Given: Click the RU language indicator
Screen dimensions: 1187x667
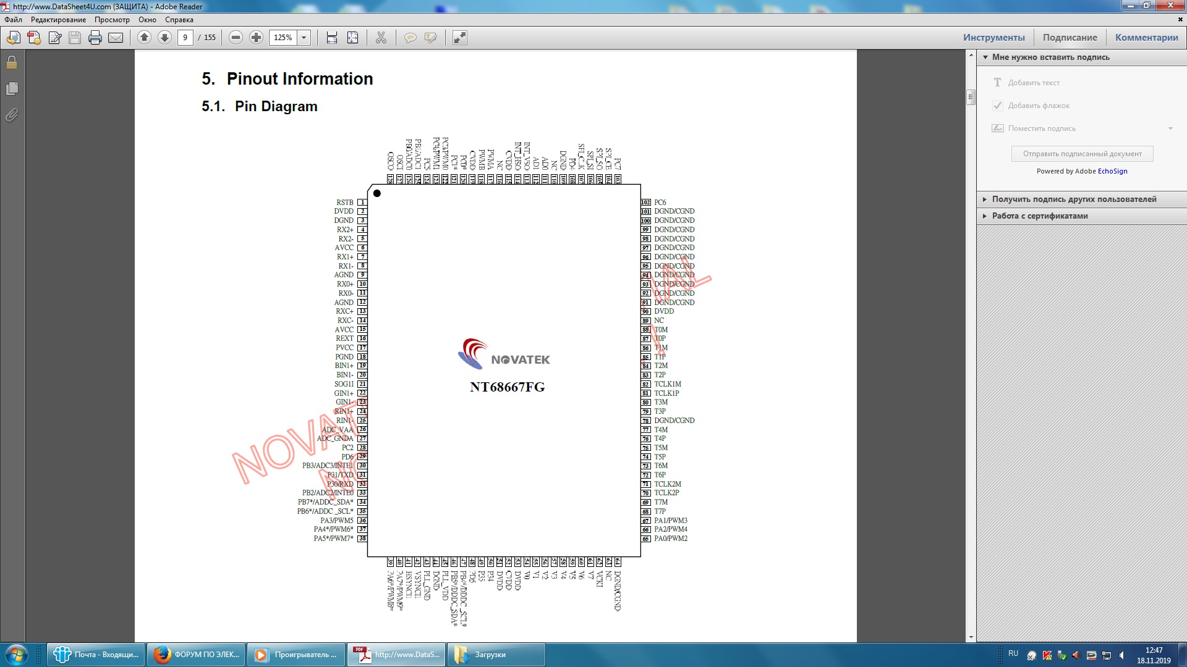Looking at the screenshot, I should [1013, 653].
